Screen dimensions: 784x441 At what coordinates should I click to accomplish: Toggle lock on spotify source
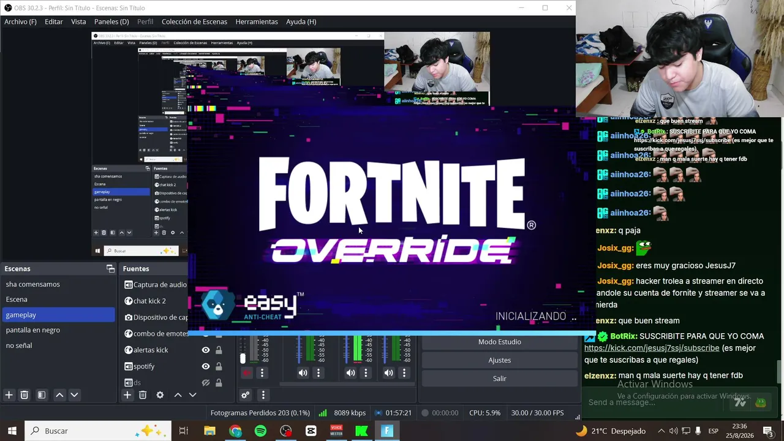click(219, 366)
